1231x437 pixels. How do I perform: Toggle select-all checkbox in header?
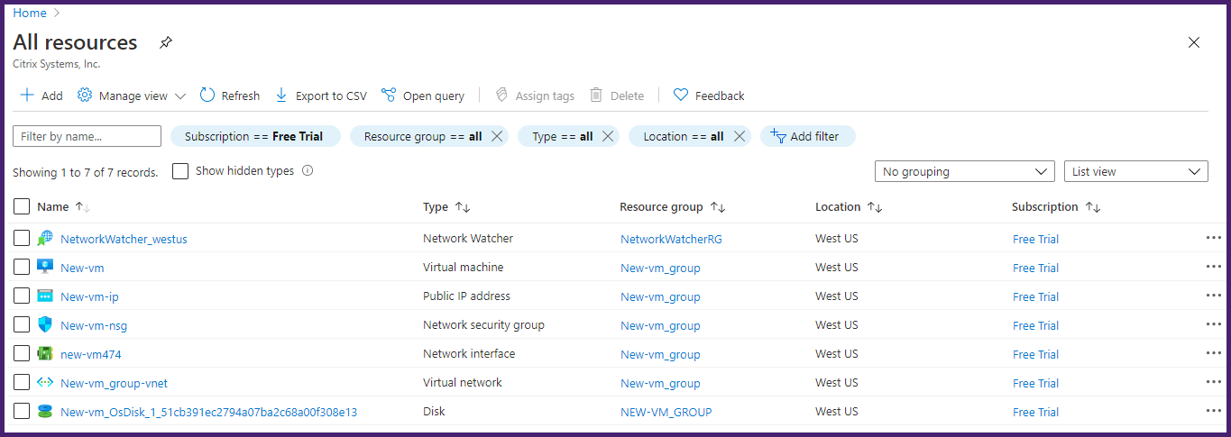pos(22,207)
